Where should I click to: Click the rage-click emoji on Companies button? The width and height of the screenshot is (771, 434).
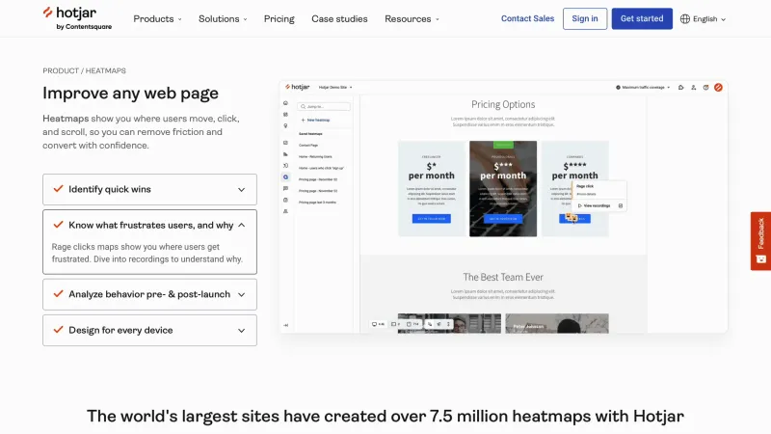click(572, 217)
